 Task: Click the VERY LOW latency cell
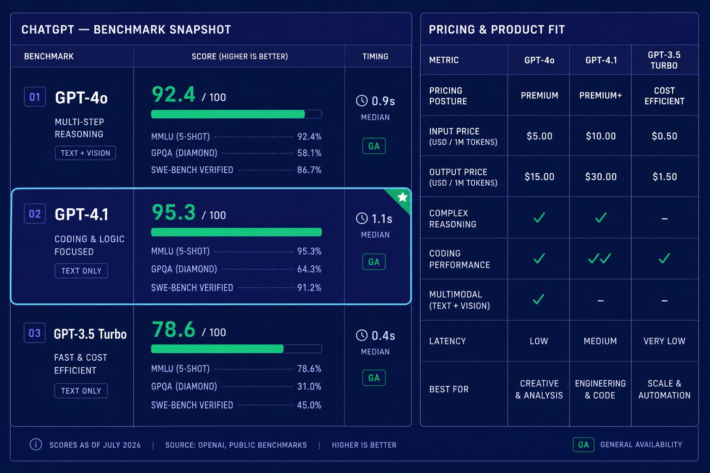pyautogui.click(x=664, y=341)
